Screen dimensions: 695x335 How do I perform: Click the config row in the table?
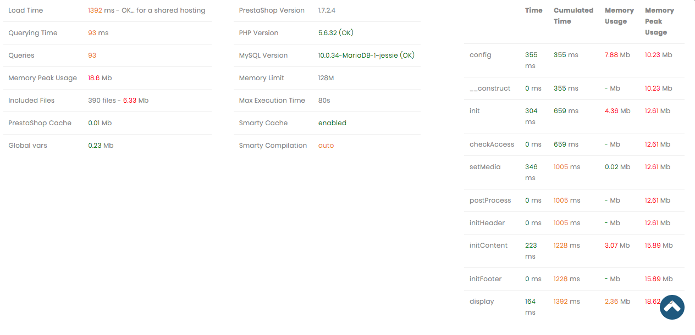574,60
